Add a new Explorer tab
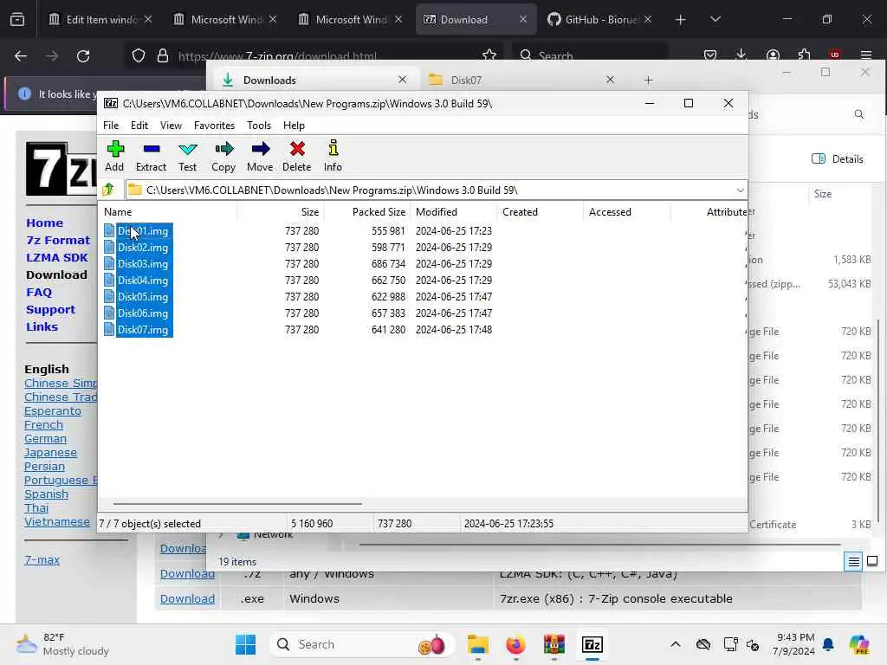This screenshot has height=665, width=887. [x=648, y=81]
